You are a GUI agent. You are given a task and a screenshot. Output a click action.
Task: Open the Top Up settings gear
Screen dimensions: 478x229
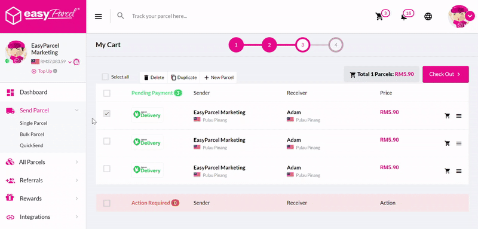tap(55, 71)
